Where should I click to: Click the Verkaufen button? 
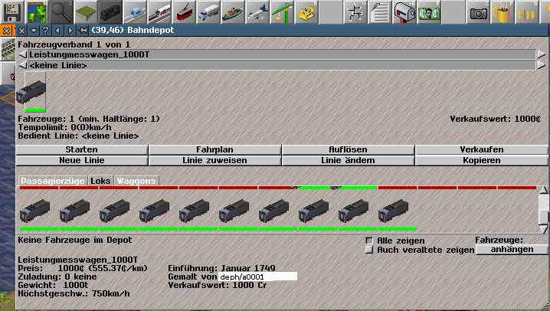tap(481, 149)
